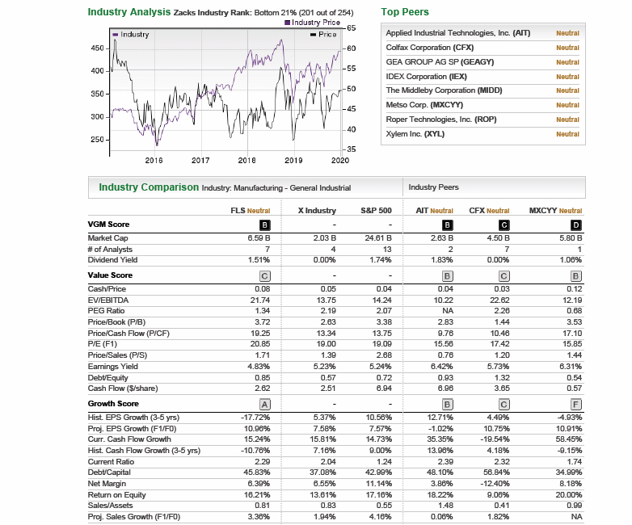Open Roper Technologies, Inc. (ROP) link

(x=441, y=120)
